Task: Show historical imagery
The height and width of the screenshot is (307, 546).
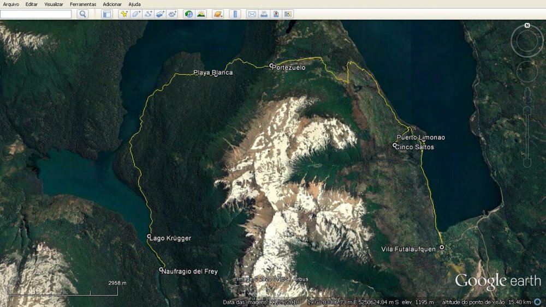Action: [x=189, y=14]
